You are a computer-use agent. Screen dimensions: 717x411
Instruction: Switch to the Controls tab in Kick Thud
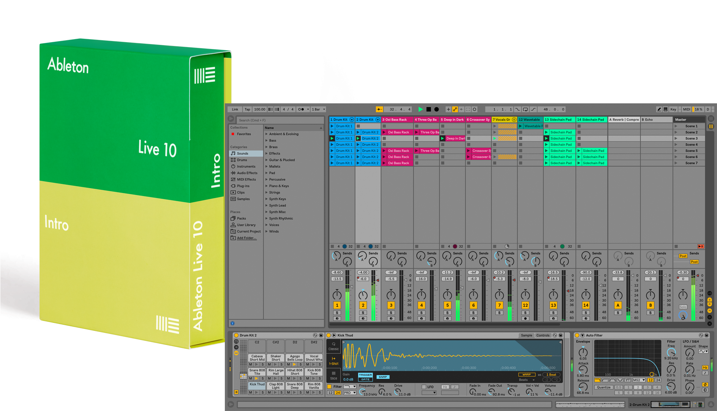tap(543, 335)
